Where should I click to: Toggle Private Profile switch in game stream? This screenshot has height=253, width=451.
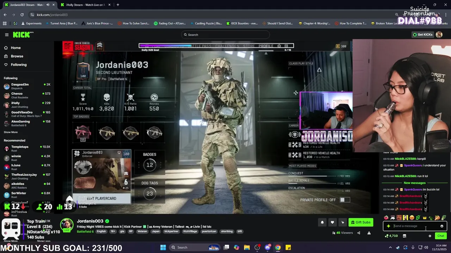point(345,200)
